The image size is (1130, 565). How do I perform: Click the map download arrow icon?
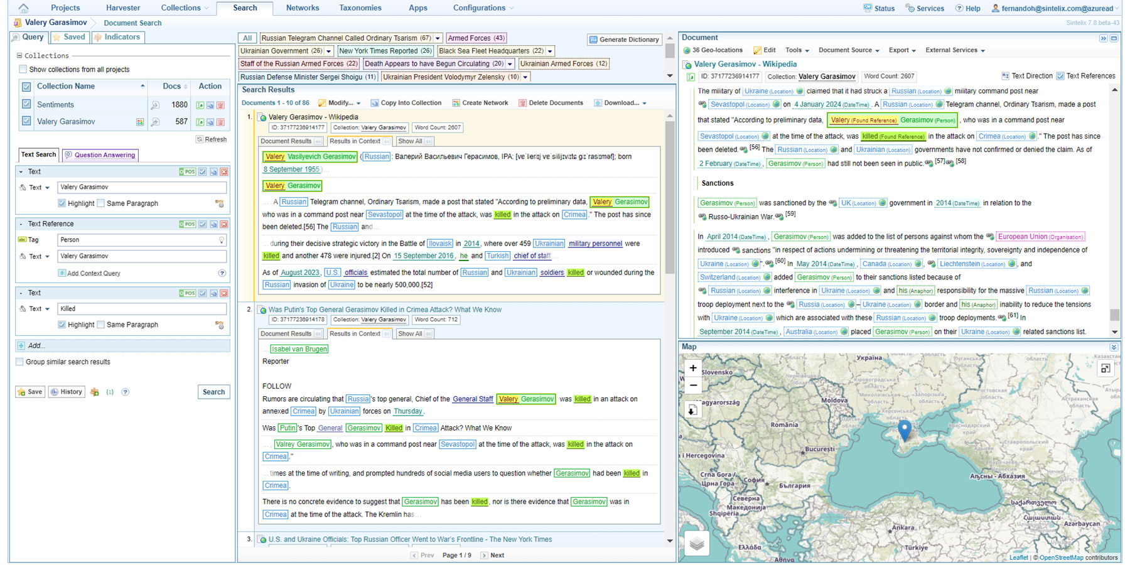692,410
